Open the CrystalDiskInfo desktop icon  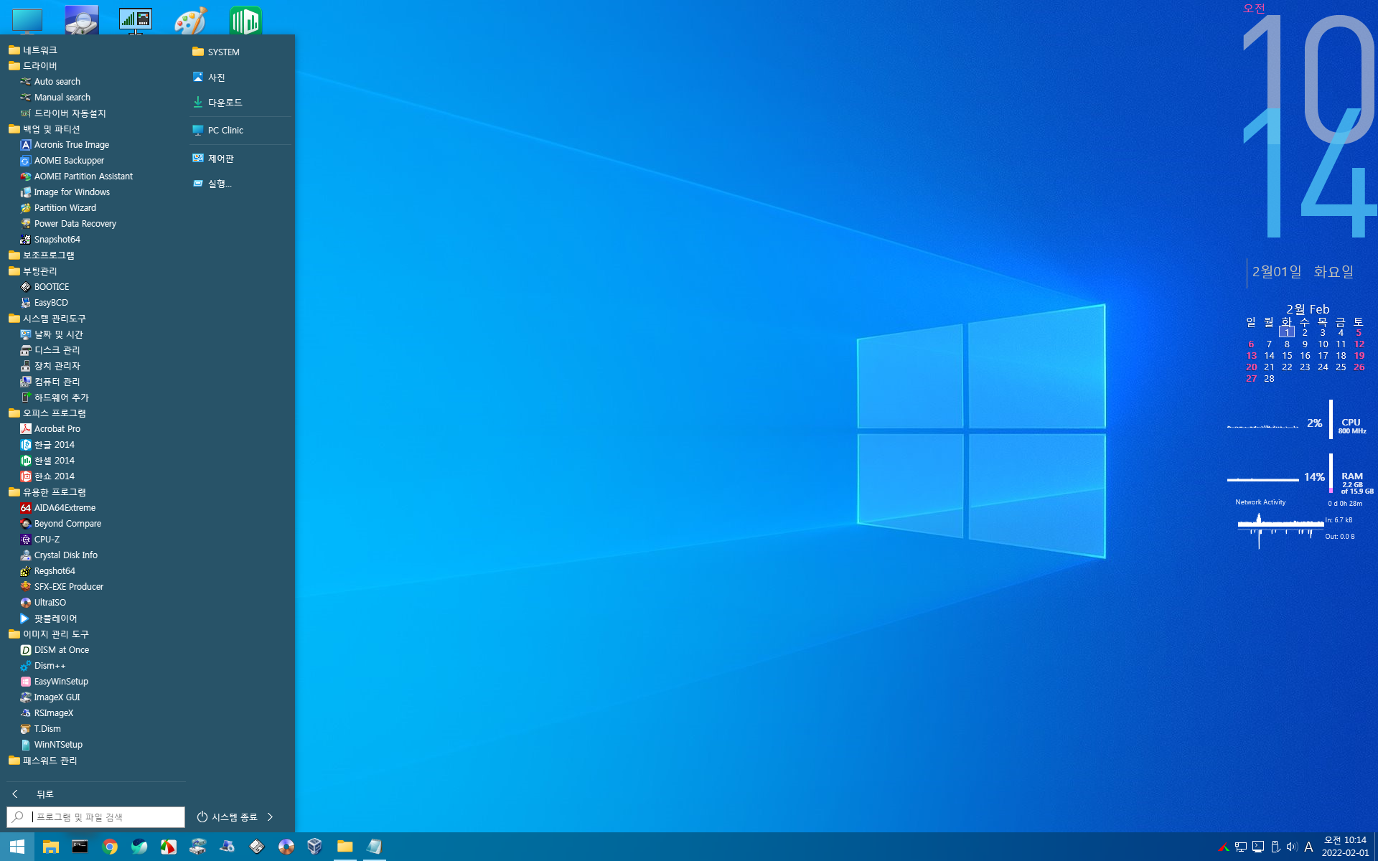coord(81,21)
